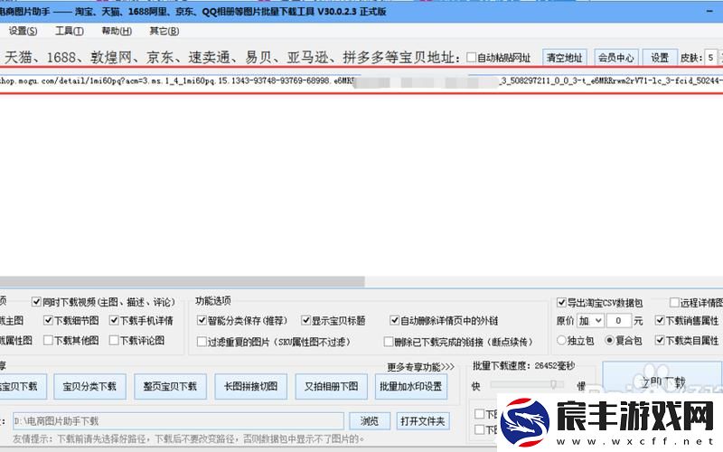Click the 皮肤 number field
The image size is (723, 452).
pos(711,58)
